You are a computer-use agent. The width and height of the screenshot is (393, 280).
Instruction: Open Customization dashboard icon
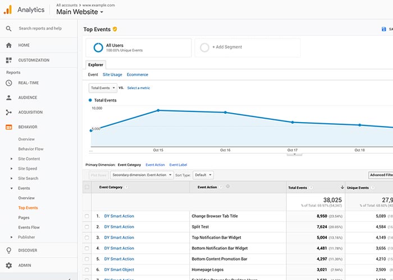(8, 60)
